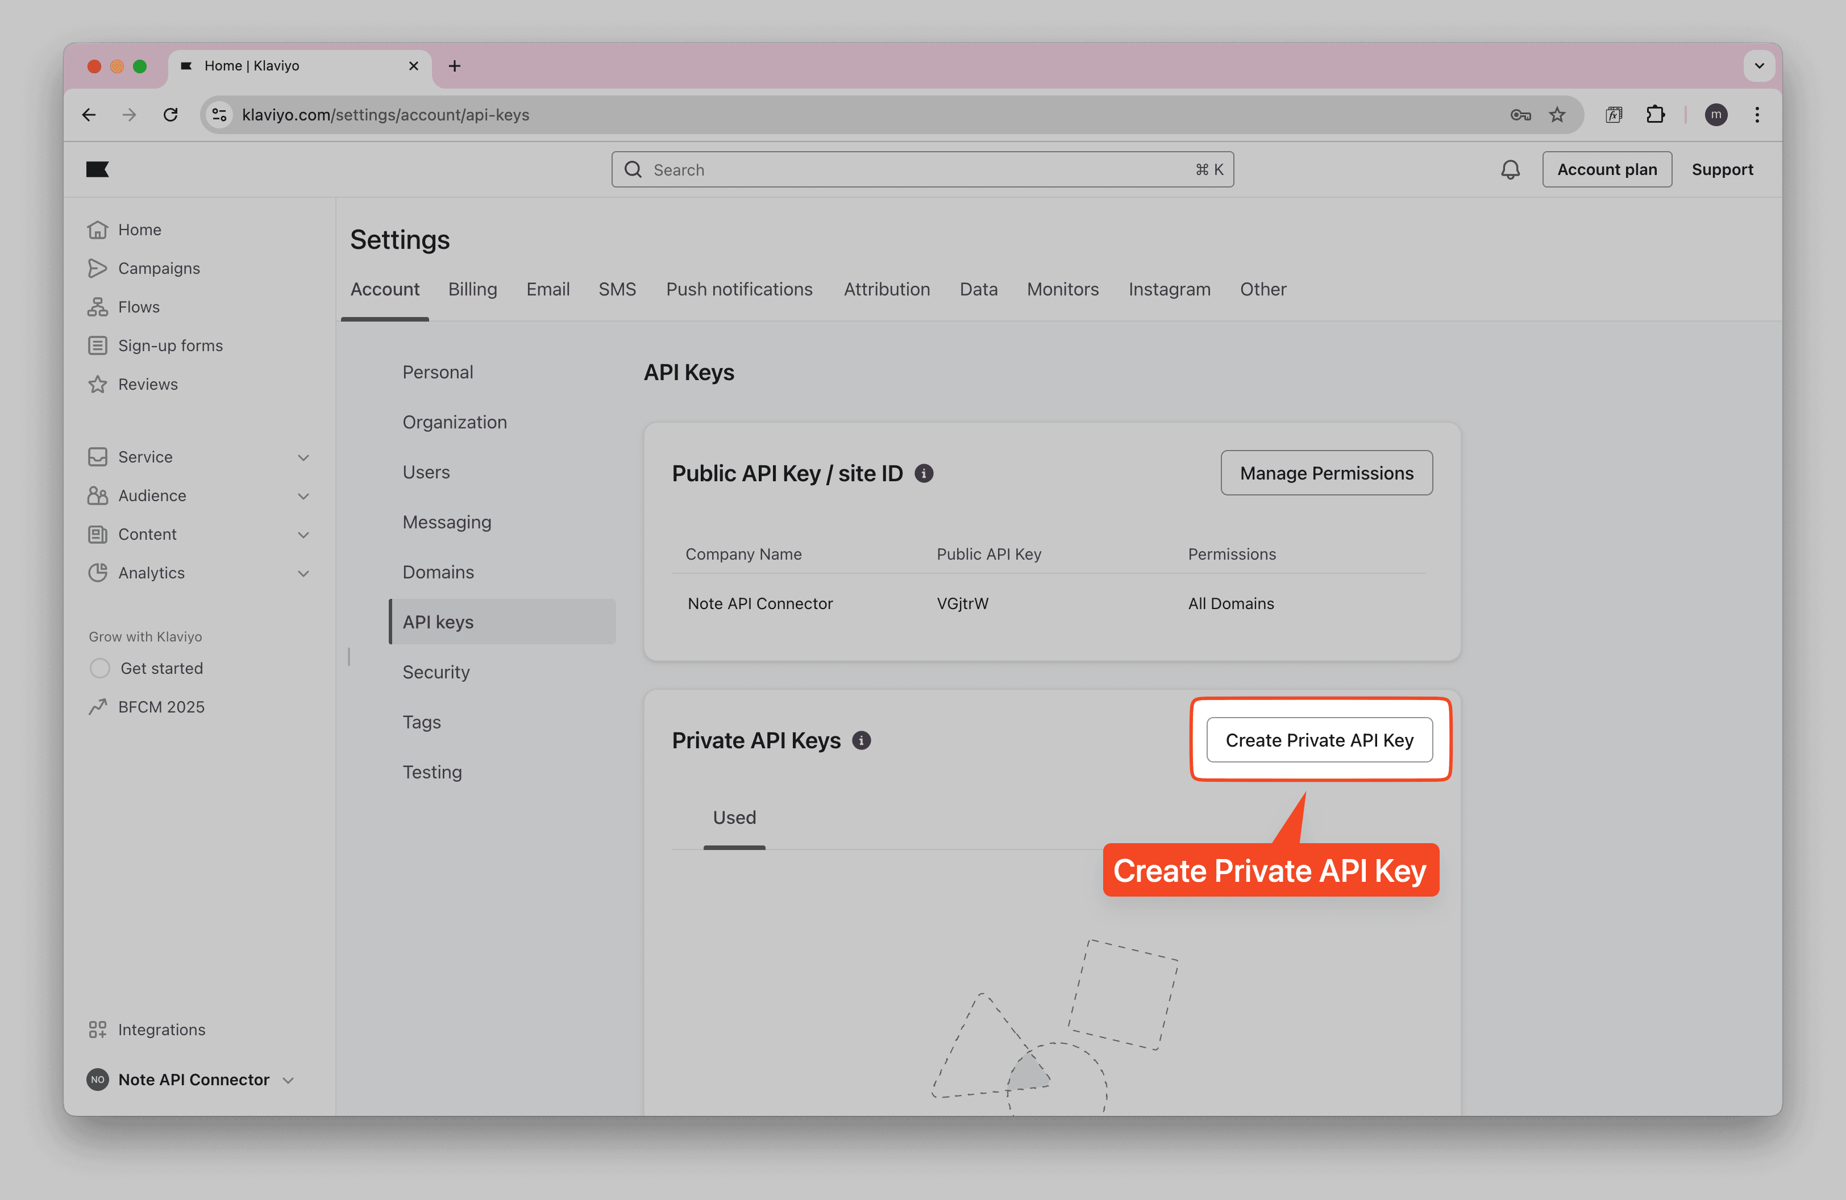Click Account plan button
Image resolution: width=1846 pixels, height=1200 pixels.
pyautogui.click(x=1606, y=169)
